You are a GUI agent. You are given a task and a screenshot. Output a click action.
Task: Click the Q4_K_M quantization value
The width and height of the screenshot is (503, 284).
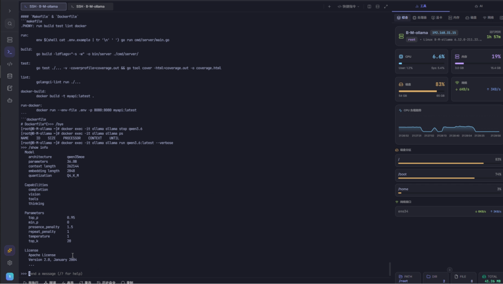(x=73, y=175)
